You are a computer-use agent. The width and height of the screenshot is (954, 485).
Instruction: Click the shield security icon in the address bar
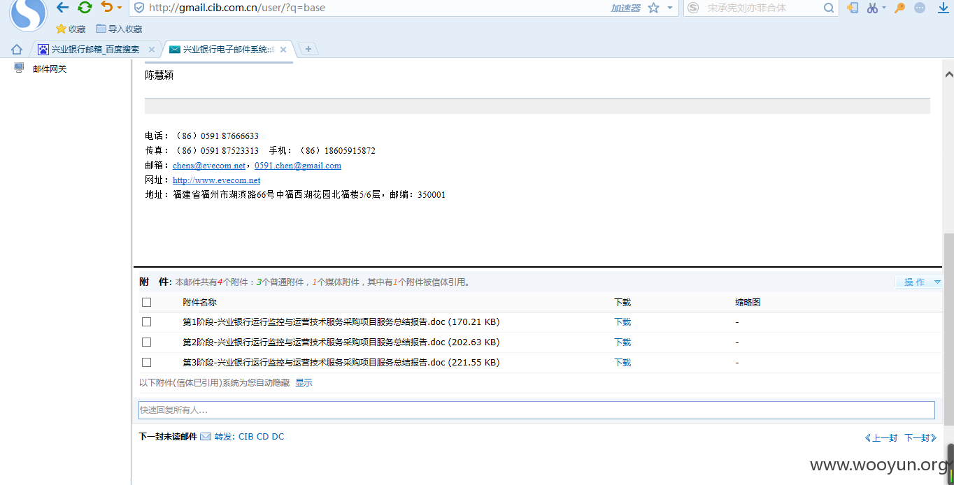[139, 8]
